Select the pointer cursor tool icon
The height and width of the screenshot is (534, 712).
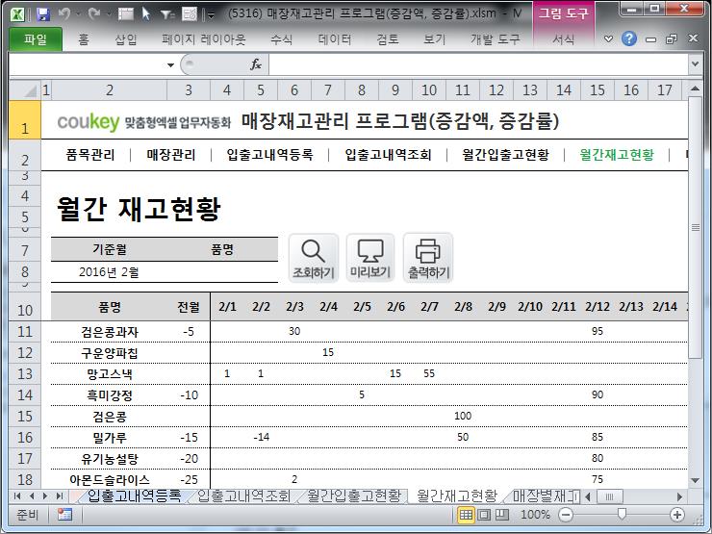click(146, 14)
